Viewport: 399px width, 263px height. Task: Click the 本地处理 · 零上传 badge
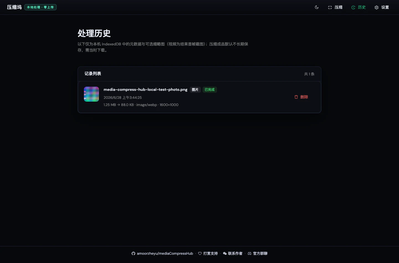click(40, 7)
